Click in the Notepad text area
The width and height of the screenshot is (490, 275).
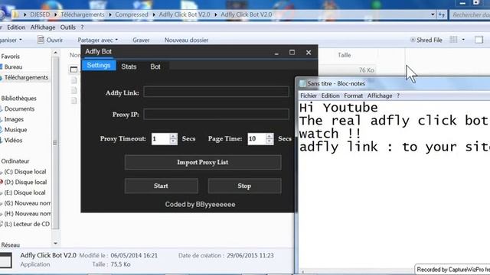pyautogui.click(x=394, y=185)
